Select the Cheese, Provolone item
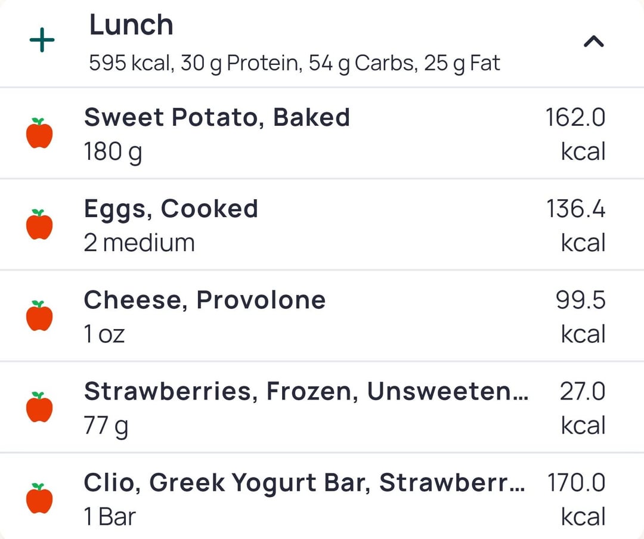644x539 pixels. tap(205, 301)
